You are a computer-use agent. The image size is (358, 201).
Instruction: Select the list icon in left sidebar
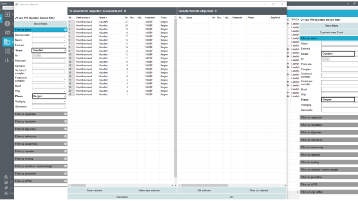(x=7, y=51)
